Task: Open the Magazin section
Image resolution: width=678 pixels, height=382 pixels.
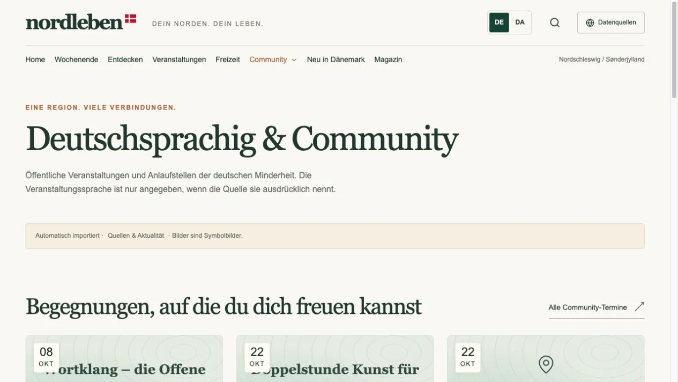Action: tap(388, 60)
